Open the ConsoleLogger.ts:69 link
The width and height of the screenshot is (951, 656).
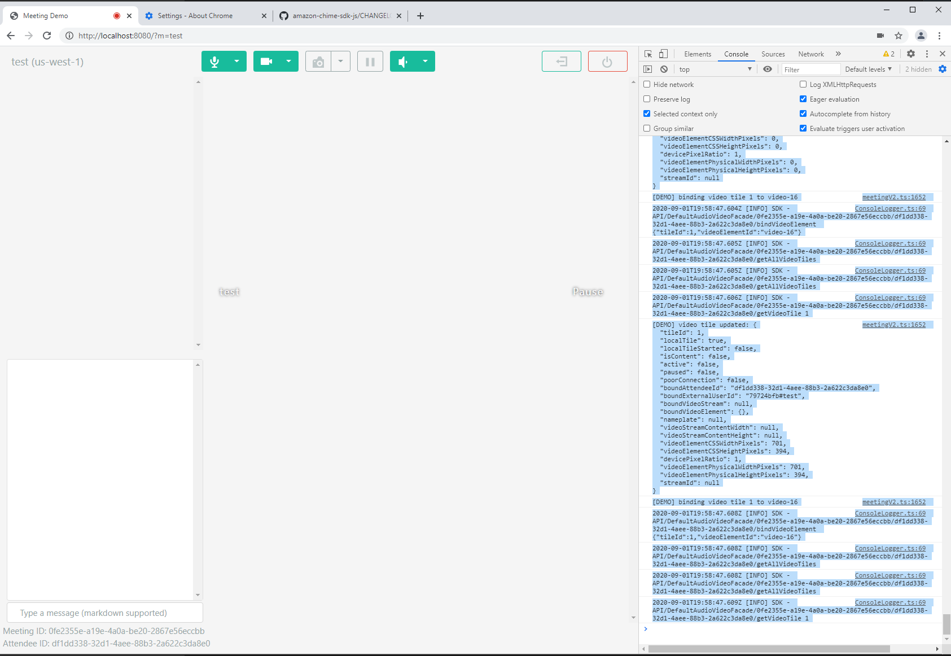[x=890, y=208]
